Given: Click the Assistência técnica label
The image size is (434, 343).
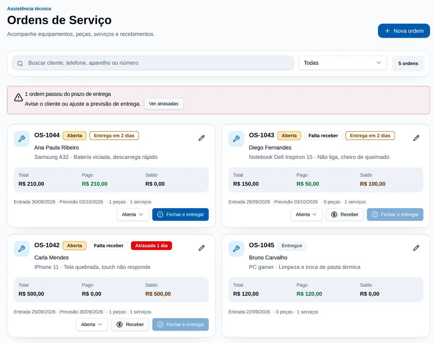Looking at the screenshot, I should point(29,8).
